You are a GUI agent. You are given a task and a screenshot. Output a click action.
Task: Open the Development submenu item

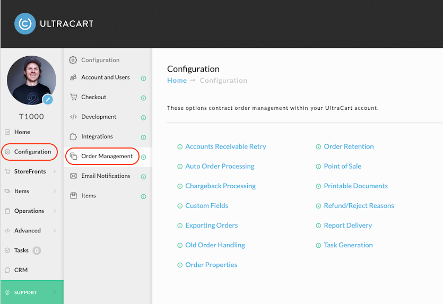(99, 117)
